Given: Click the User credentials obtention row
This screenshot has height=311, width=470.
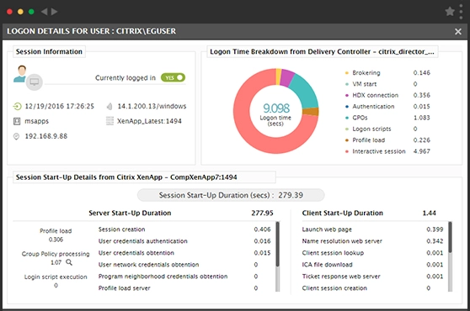Looking at the screenshot, I should coord(184,253).
